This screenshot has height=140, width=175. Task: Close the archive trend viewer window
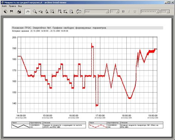click(x=173, y=2)
